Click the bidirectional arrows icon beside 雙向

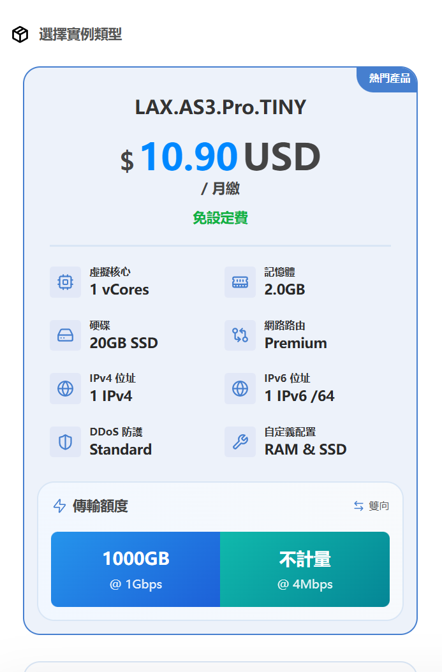(x=358, y=506)
